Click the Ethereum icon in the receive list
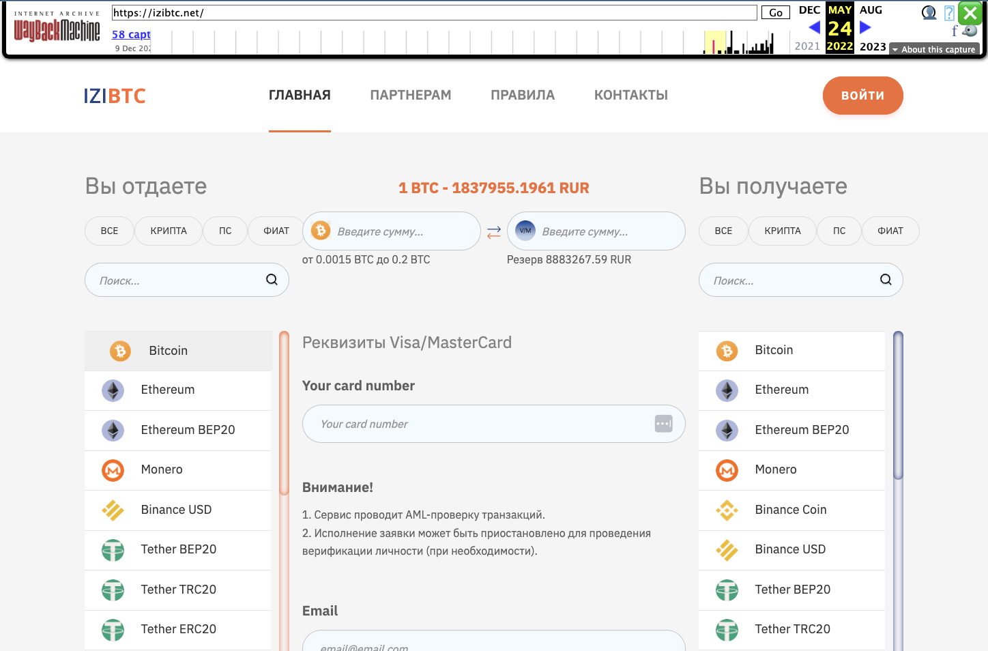The height and width of the screenshot is (651, 988). 727,390
